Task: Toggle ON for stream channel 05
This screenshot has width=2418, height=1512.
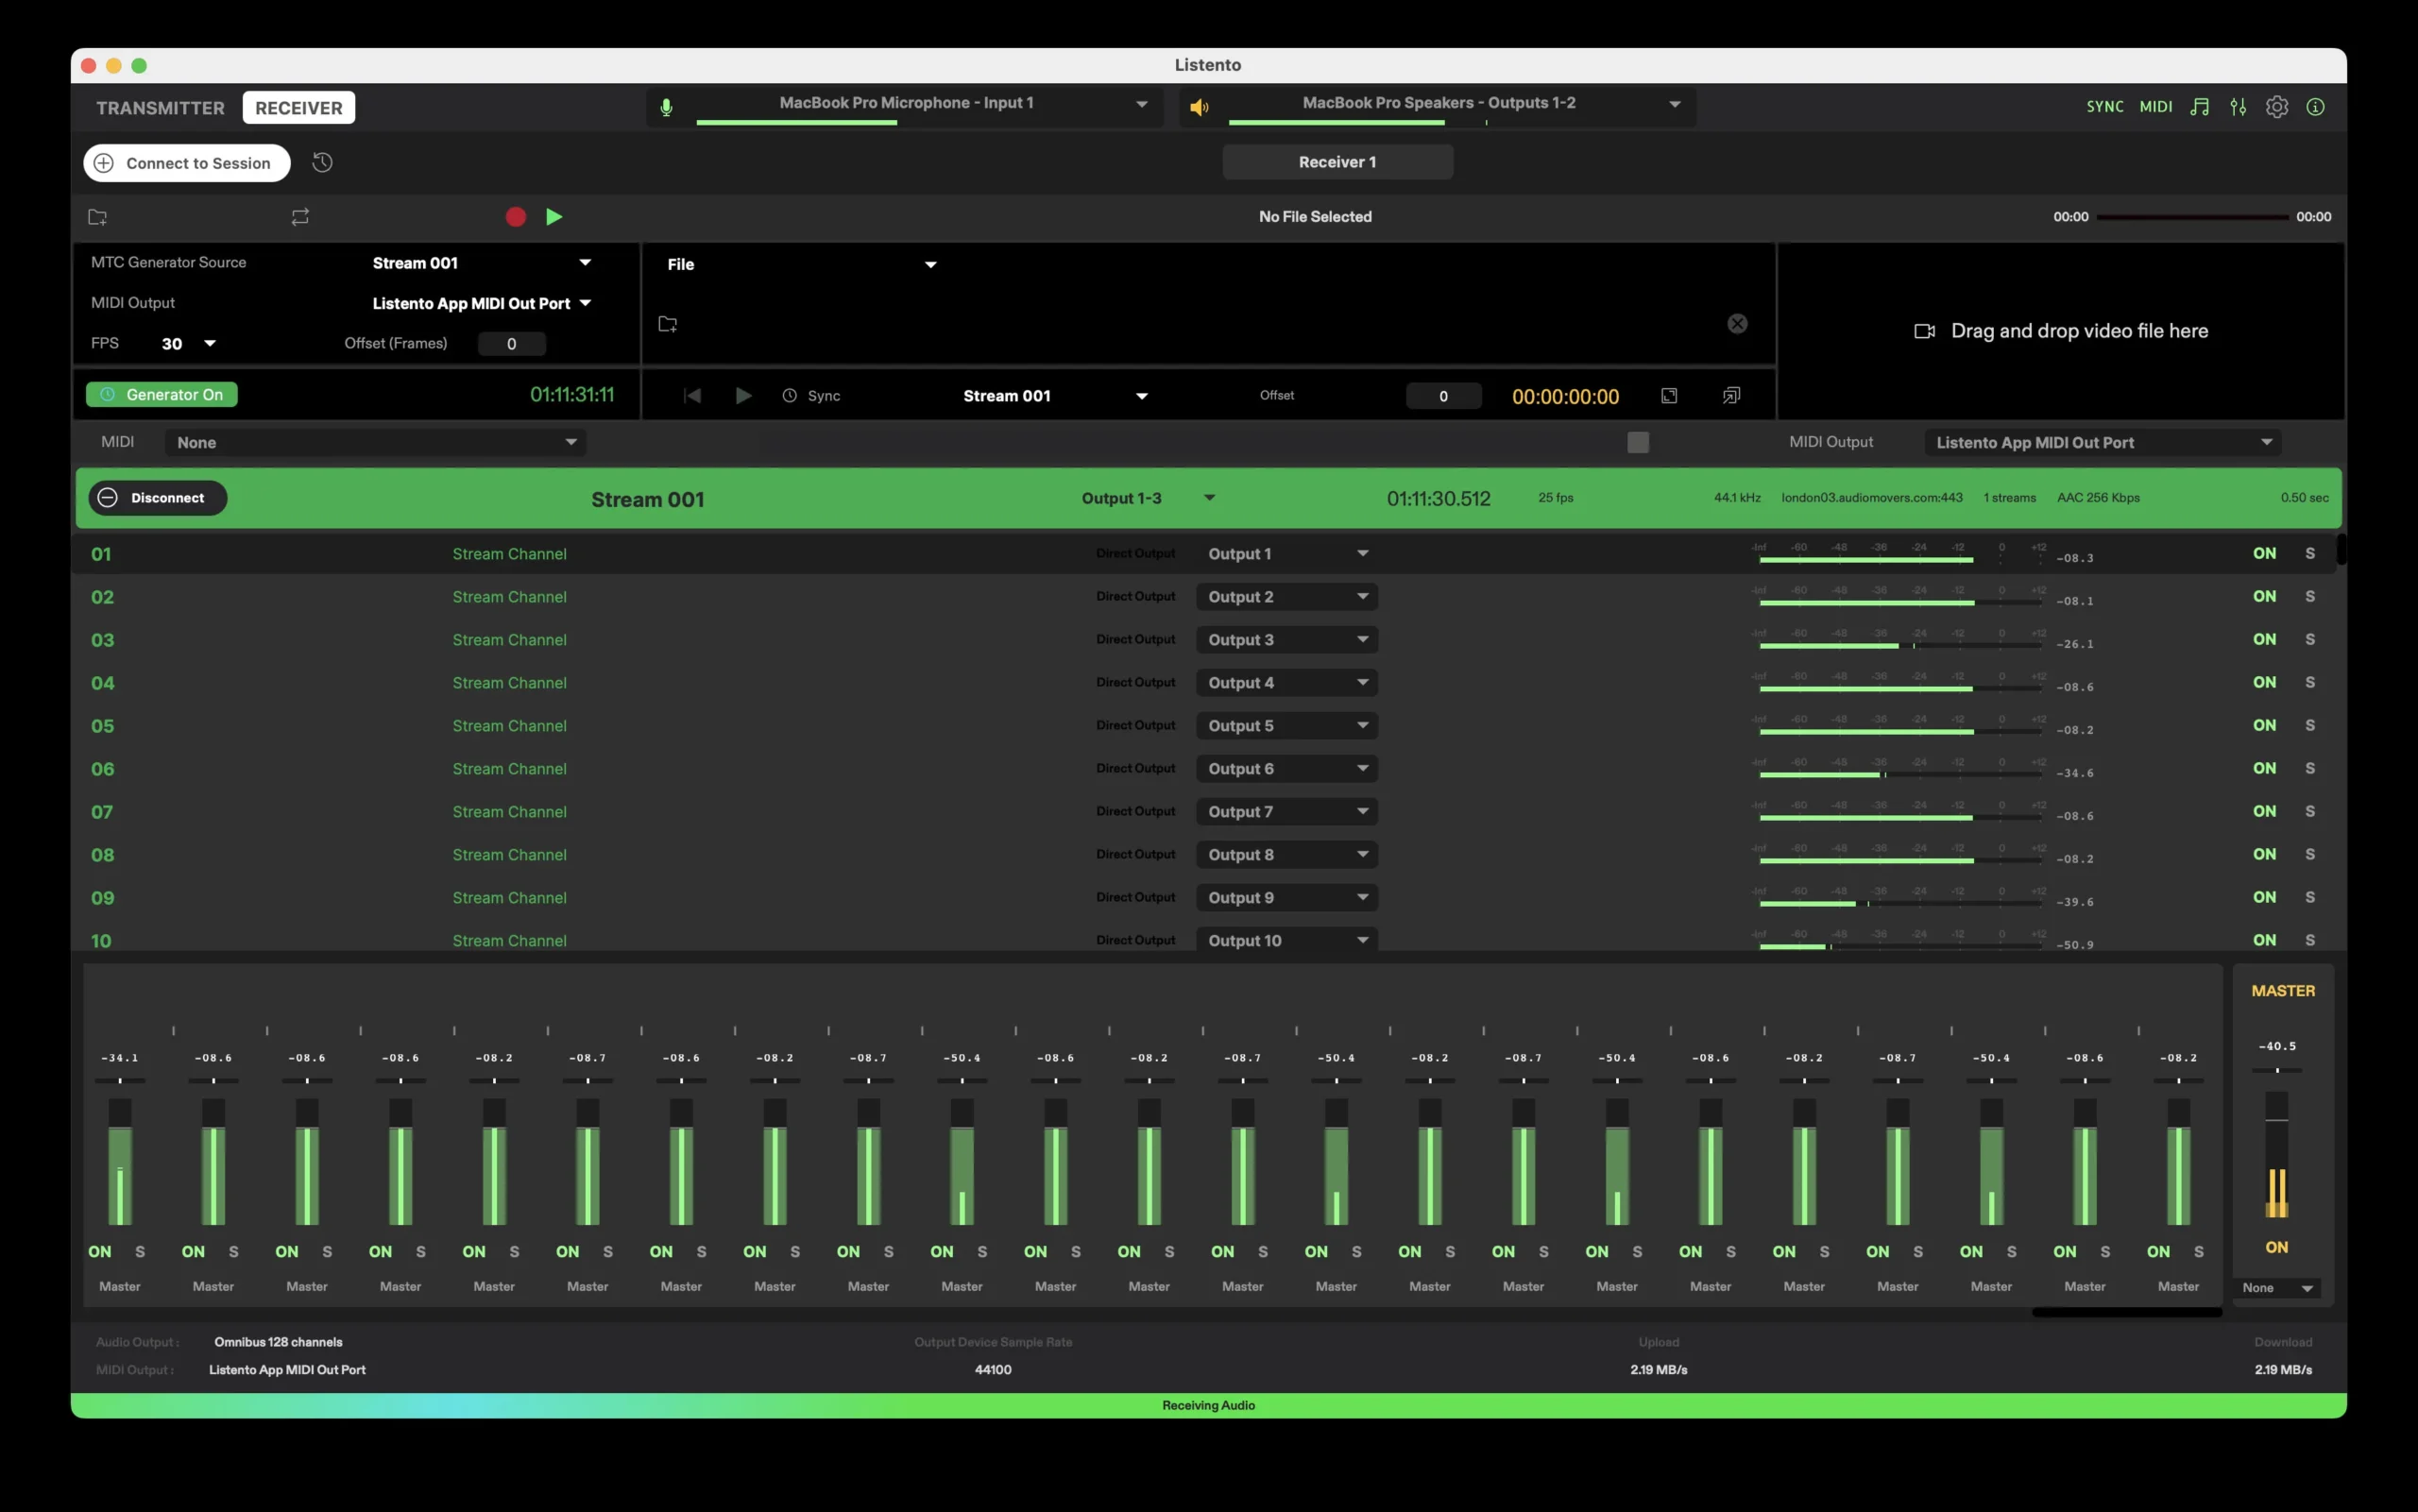Action: point(2264,725)
